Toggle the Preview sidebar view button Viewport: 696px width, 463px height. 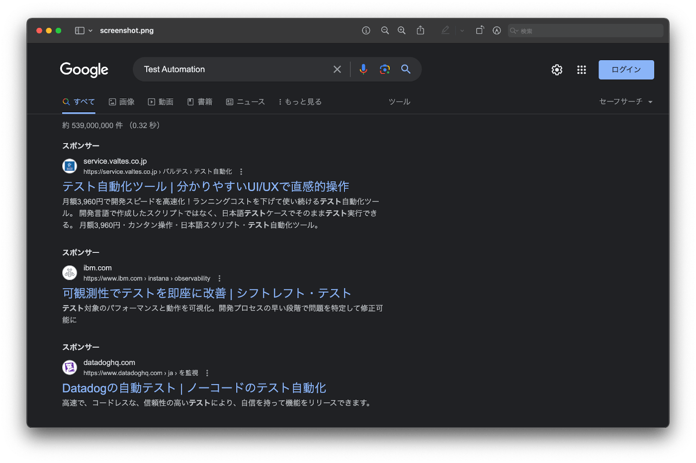pos(80,30)
